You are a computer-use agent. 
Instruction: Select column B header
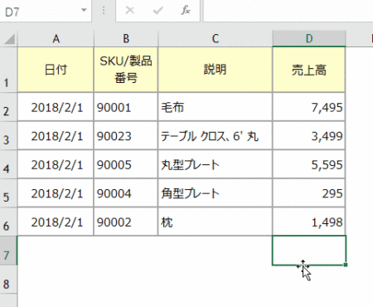click(126, 39)
